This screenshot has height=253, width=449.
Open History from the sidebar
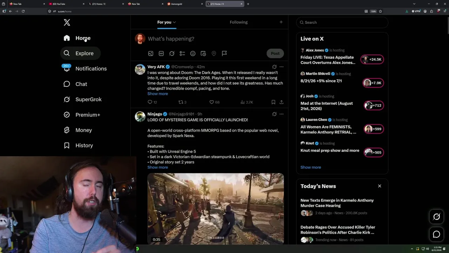point(79,145)
